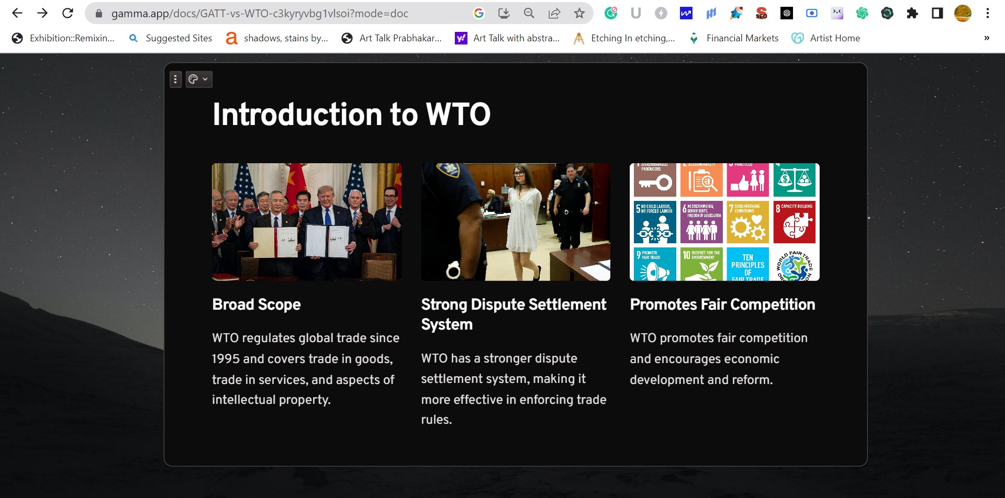
Task: Click the zoom magnifier icon in address bar
Action: point(529,13)
